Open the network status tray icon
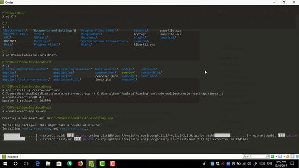Image resolution: width=299 pixels, height=168 pixels. coord(244,164)
